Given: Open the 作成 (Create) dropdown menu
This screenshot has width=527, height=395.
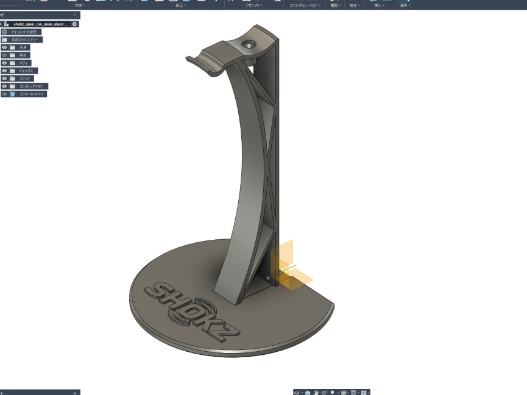Looking at the screenshot, I should (x=79, y=5).
